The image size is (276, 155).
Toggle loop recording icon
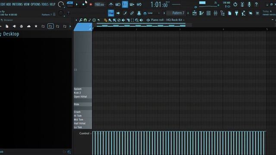point(139,4)
